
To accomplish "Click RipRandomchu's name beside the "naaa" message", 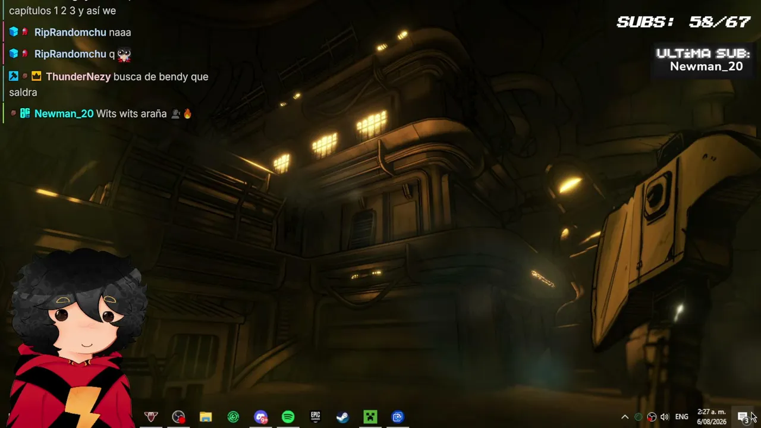I will 70,33.
